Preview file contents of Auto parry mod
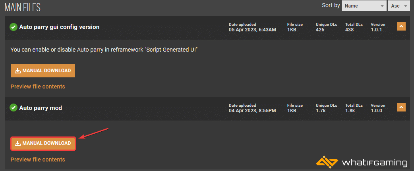 pos(38,159)
